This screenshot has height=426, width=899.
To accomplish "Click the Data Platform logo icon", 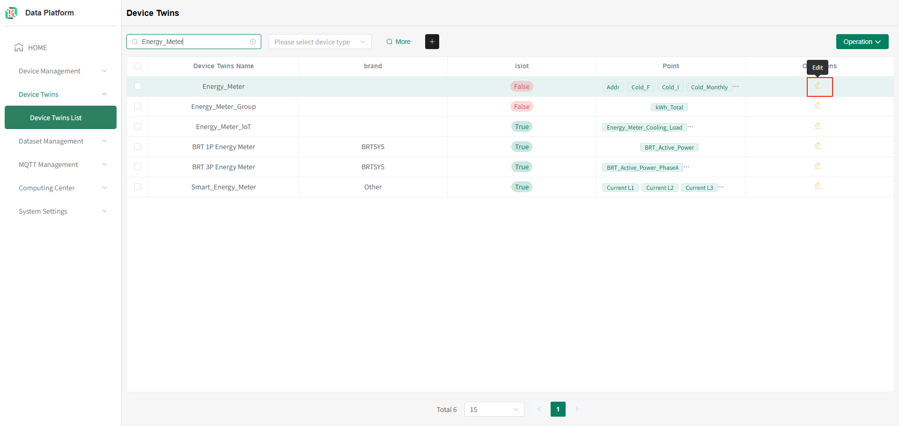I will (x=11, y=13).
